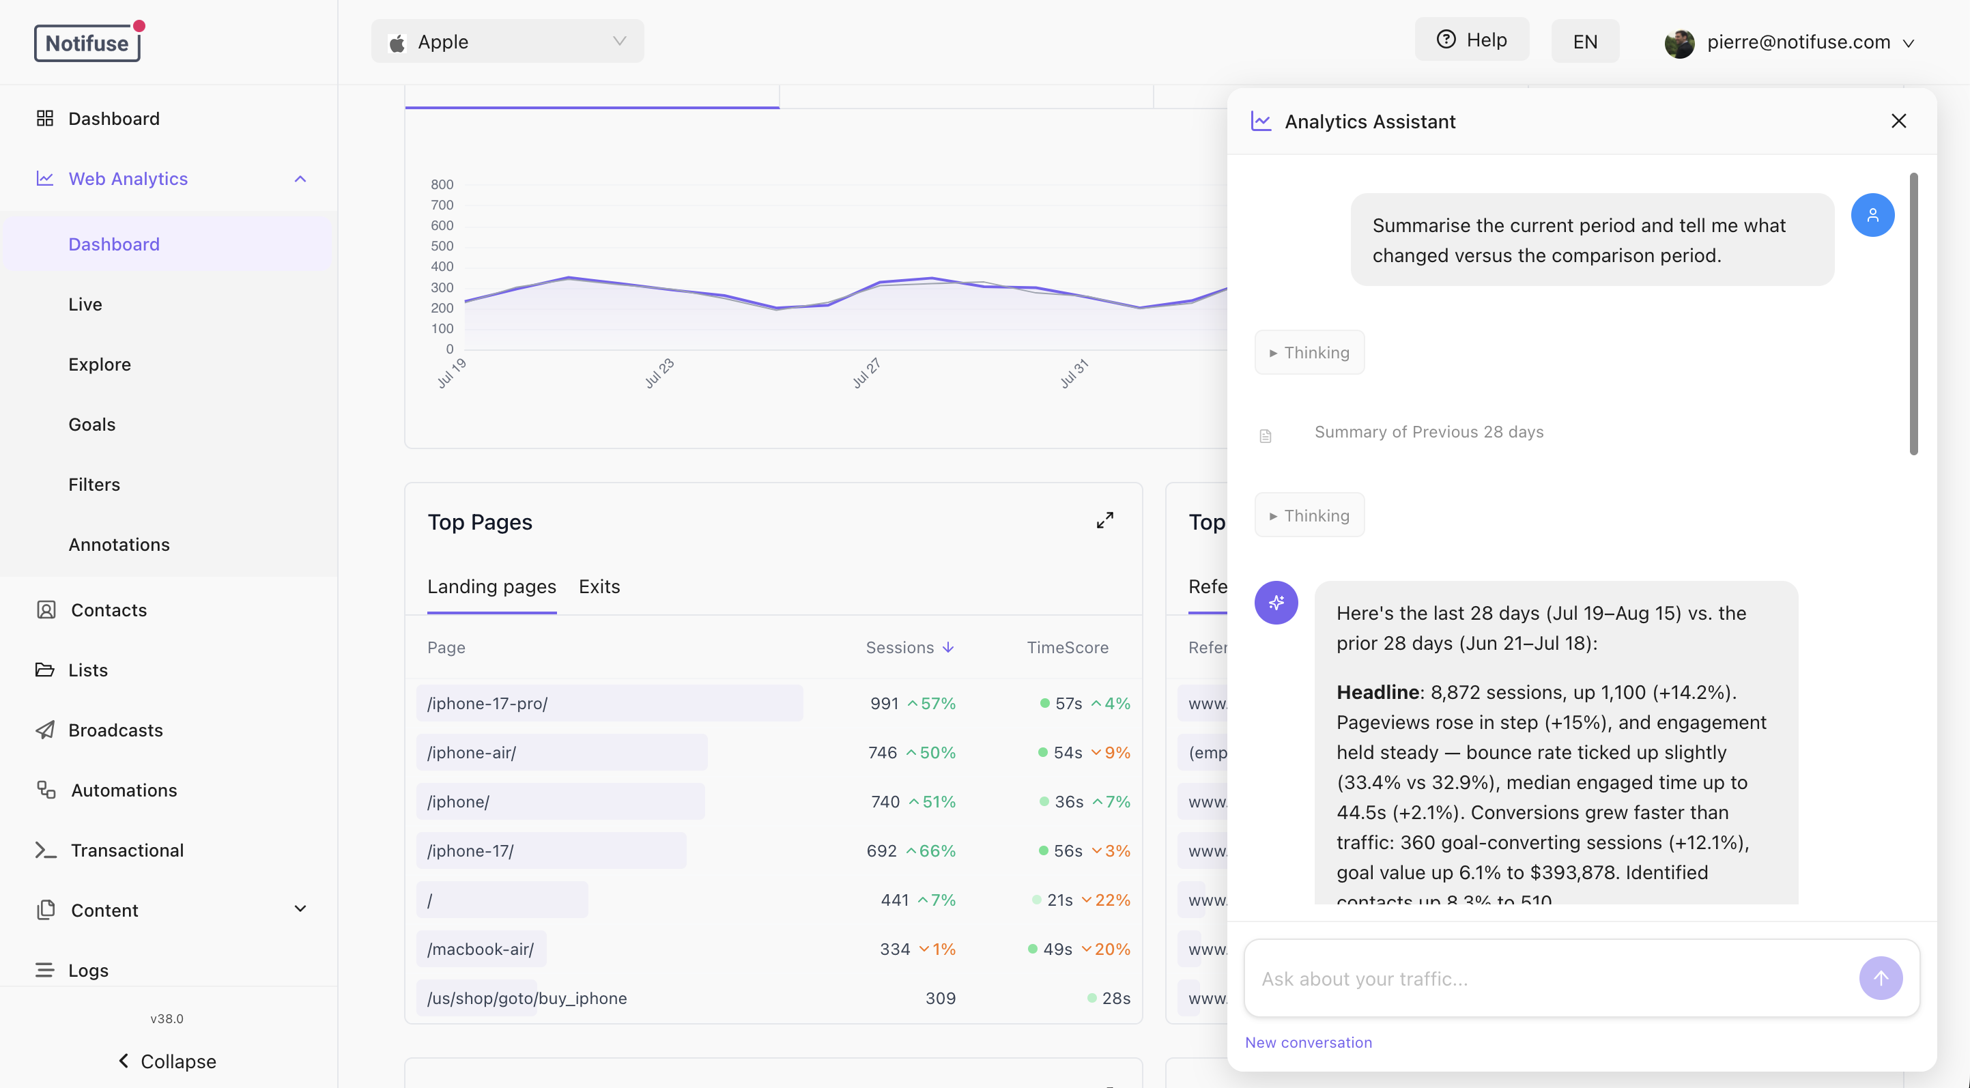Image resolution: width=1970 pixels, height=1088 pixels.
Task: Click the Apple logo in workspace selector
Action: coord(397,42)
